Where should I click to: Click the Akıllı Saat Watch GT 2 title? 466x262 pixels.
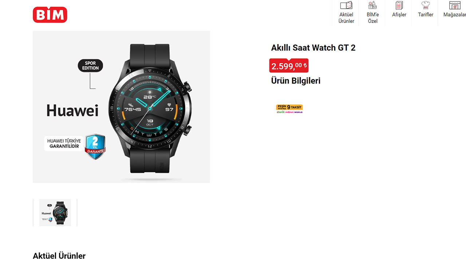click(313, 48)
